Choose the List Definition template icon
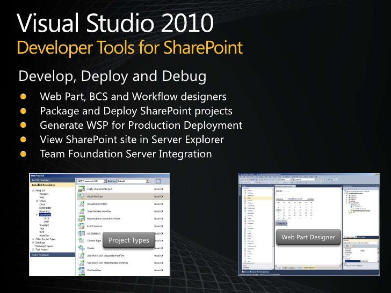391x293 pixels. pos(82,233)
